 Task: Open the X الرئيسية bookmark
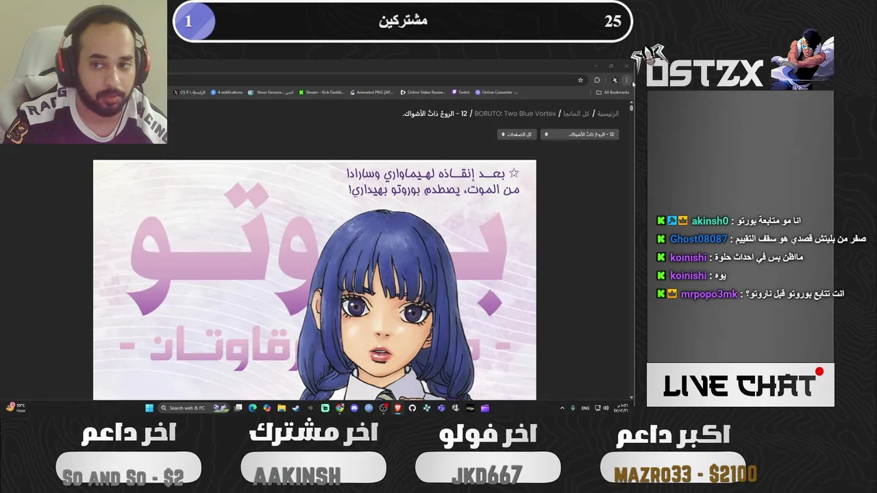[x=190, y=92]
